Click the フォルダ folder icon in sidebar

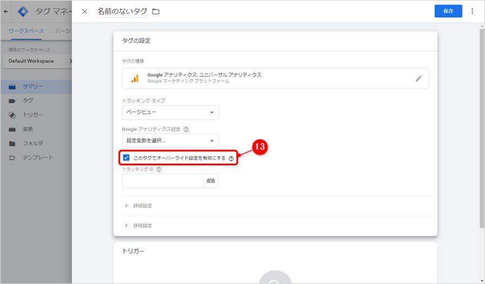click(12, 144)
